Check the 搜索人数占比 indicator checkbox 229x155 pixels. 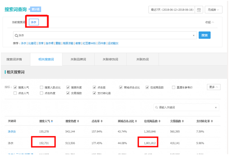click(x=41, y=88)
